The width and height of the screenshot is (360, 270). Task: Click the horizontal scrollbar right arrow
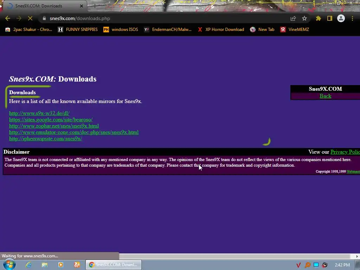pyautogui.click(x=357, y=256)
